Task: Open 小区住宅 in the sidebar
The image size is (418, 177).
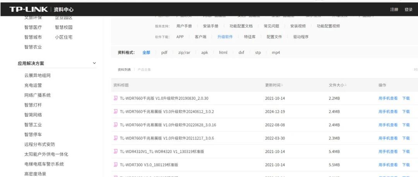Action: point(64,37)
